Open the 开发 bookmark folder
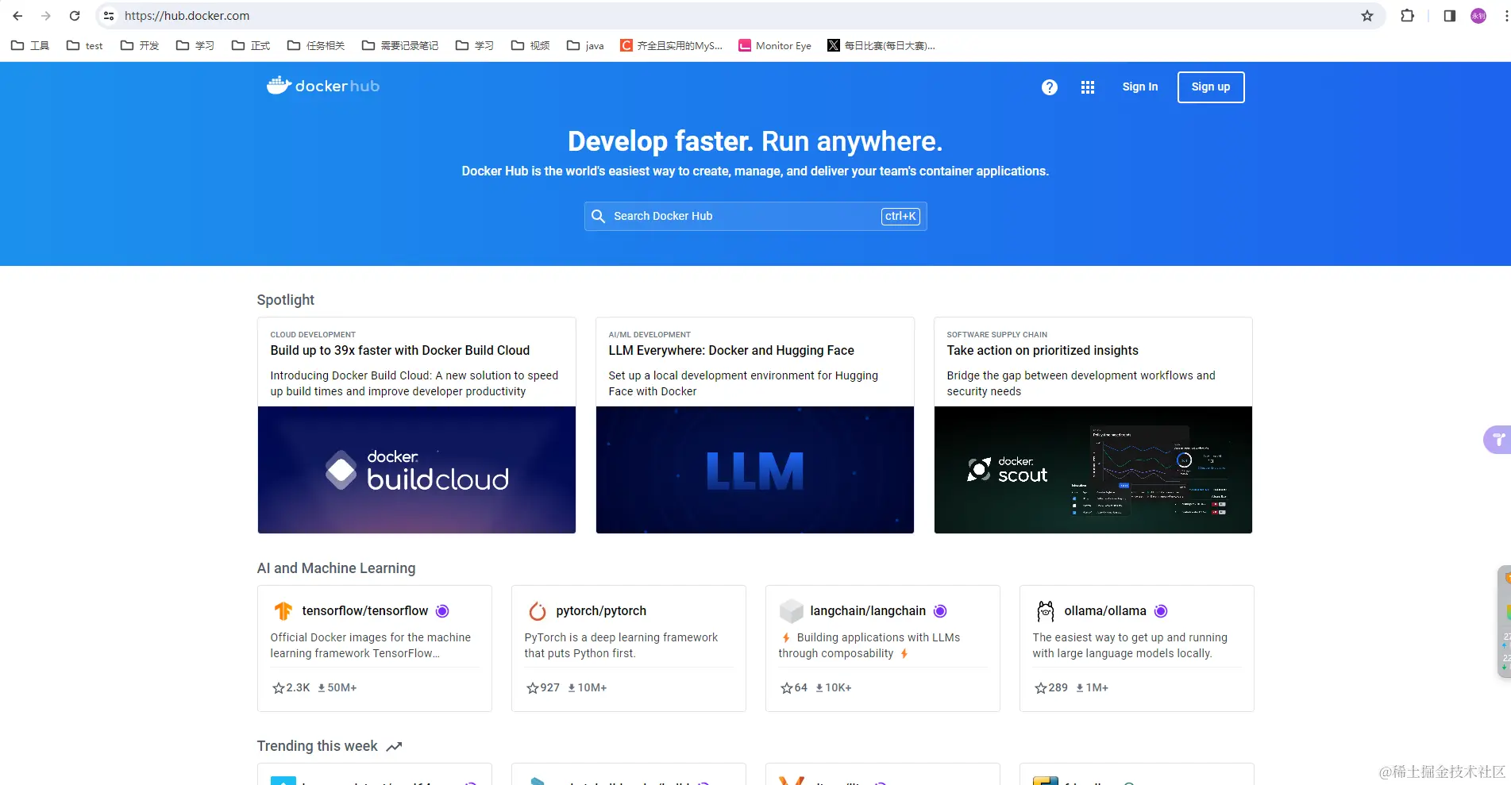The height and width of the screenshot is (785, 1511). coord(140,45)
